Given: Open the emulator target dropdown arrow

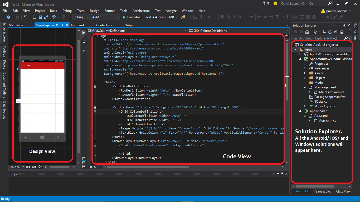Looking at the screenshot, I should click(x=176, y=17).
